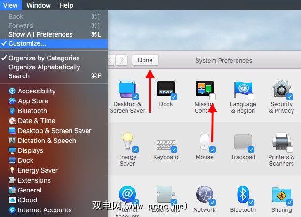Check the Printers & Scanners checkbox
This screenshot has height=217, width=301.
pyautogui.click(x=290, y=150)
